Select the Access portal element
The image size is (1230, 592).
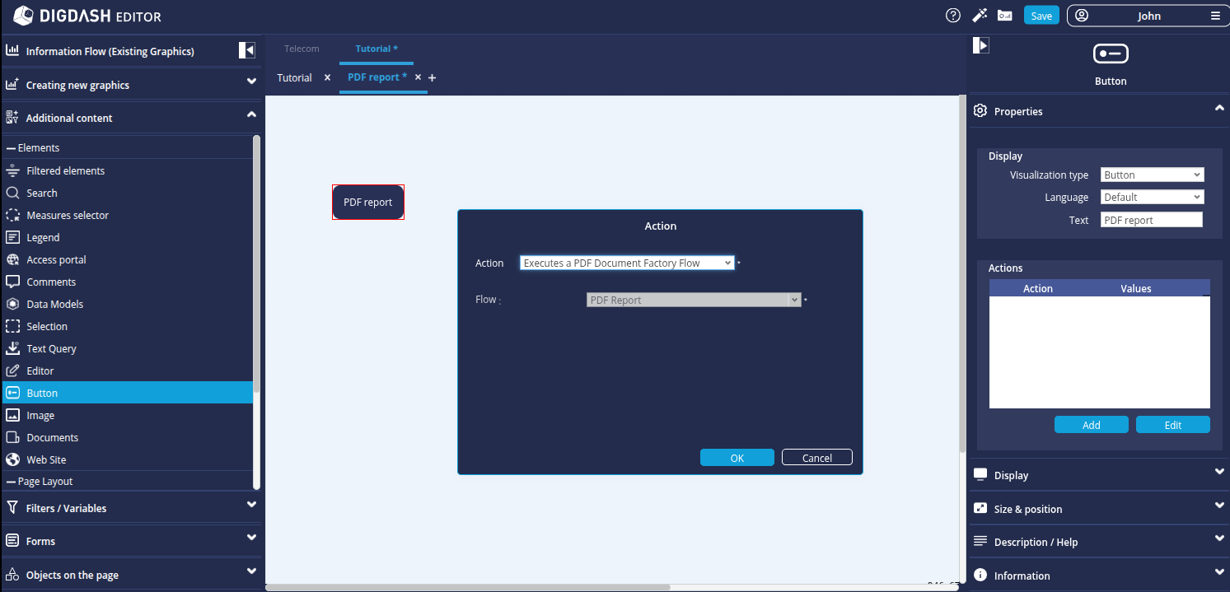tap(56, 259)
